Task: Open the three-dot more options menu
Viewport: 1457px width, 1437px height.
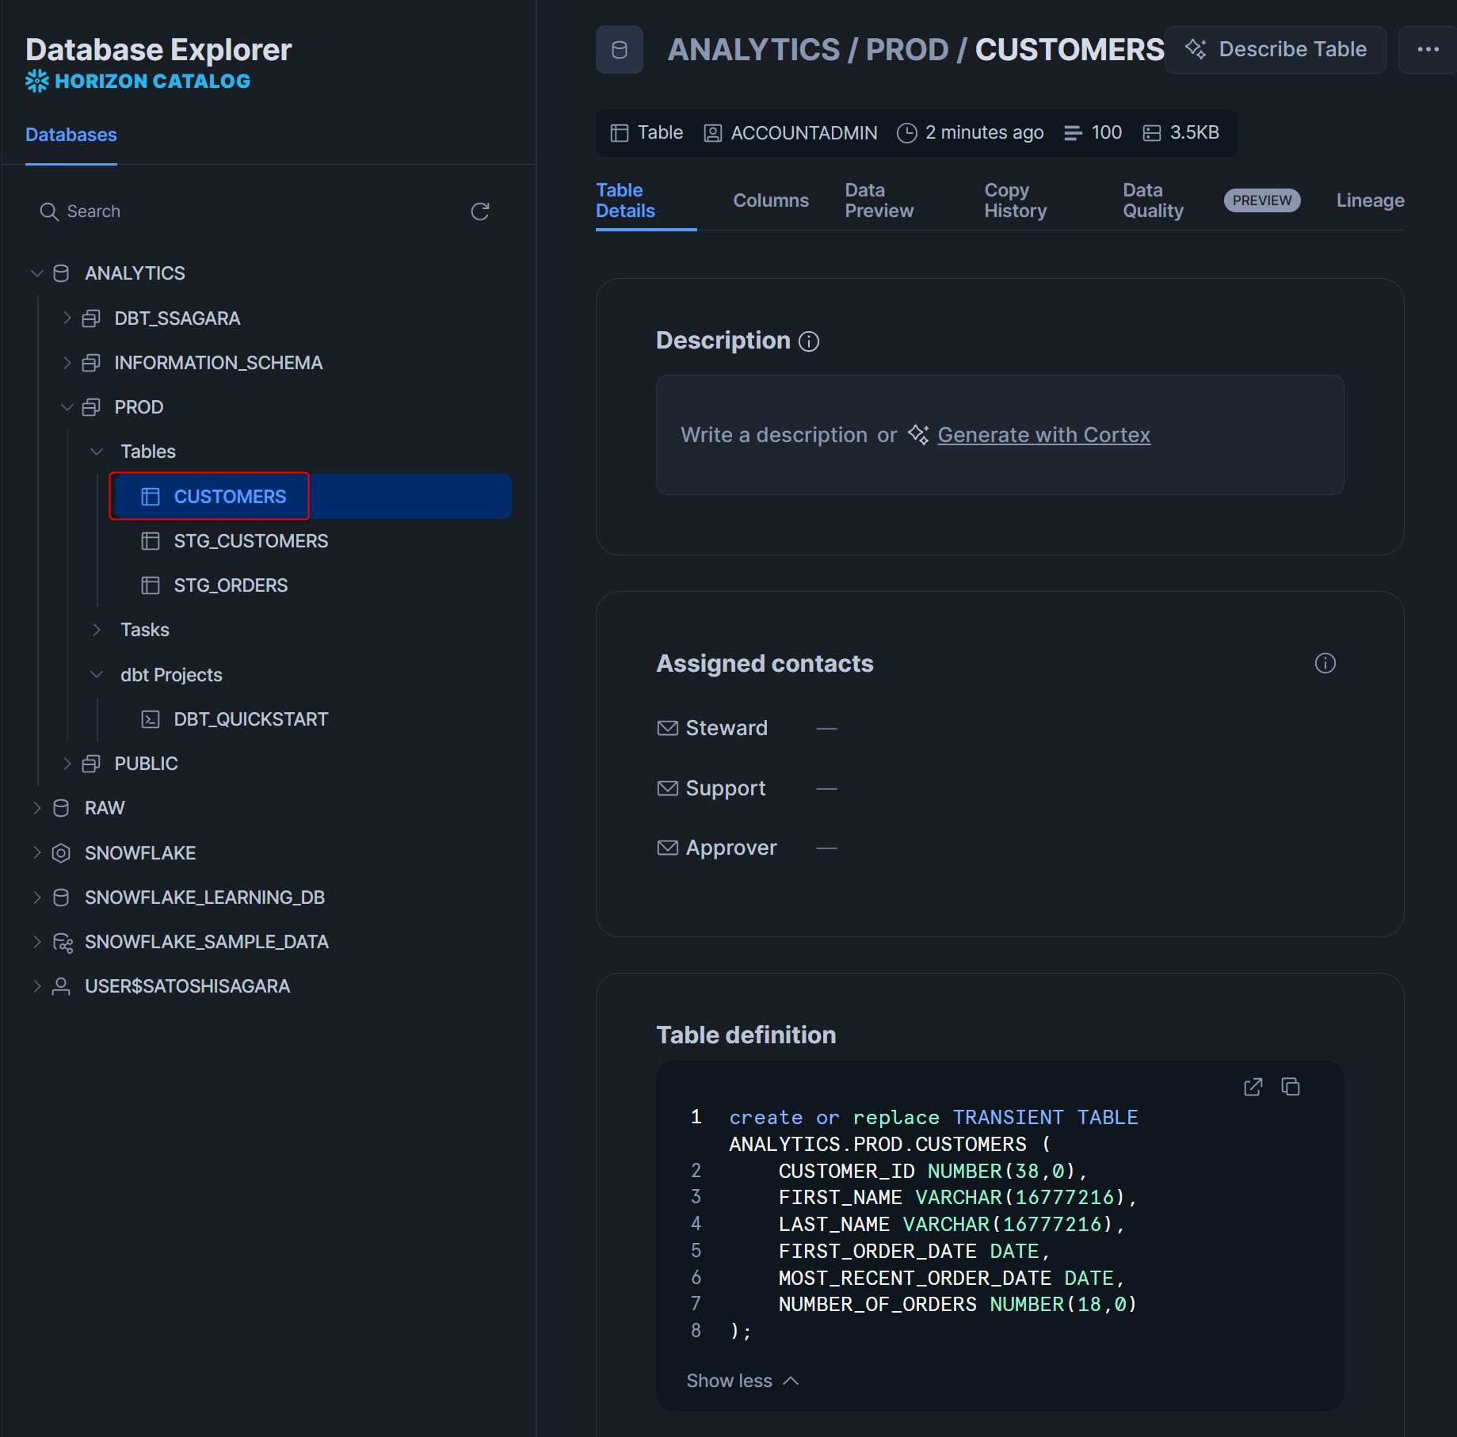Action: coord(1428,49)
